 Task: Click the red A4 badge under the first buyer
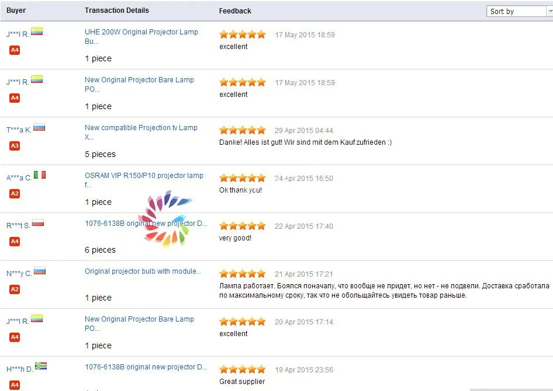14,50
